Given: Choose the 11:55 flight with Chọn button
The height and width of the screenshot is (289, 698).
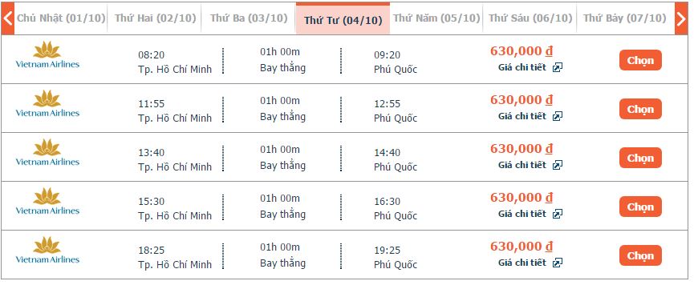Looking at the screenshot, I should point(640,109).
